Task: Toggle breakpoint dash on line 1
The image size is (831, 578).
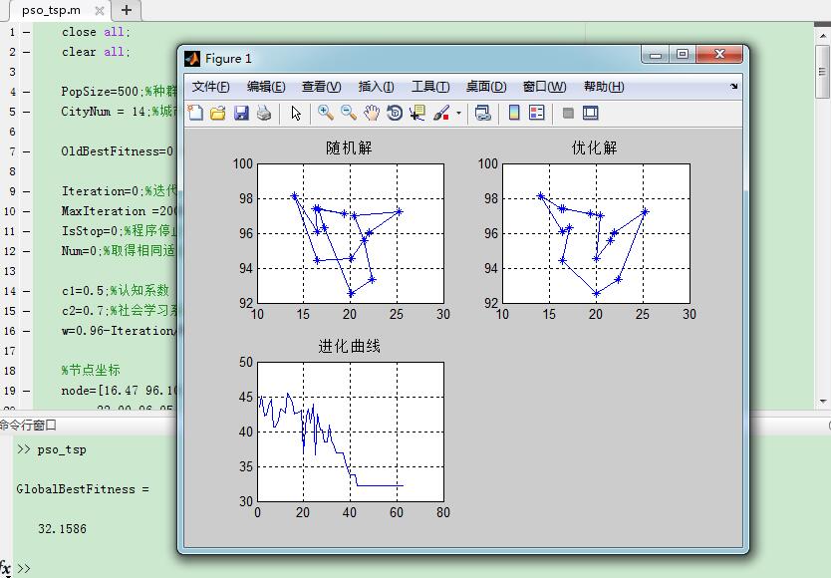Action: tap(26, 32)
